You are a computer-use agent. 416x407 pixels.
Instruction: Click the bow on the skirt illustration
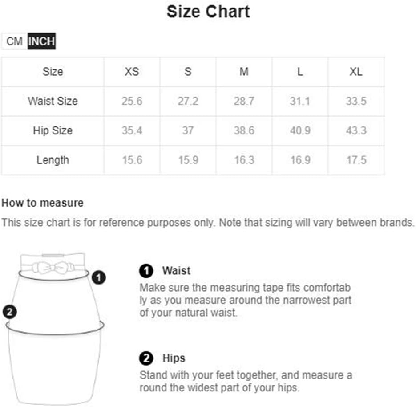[53, 267]
